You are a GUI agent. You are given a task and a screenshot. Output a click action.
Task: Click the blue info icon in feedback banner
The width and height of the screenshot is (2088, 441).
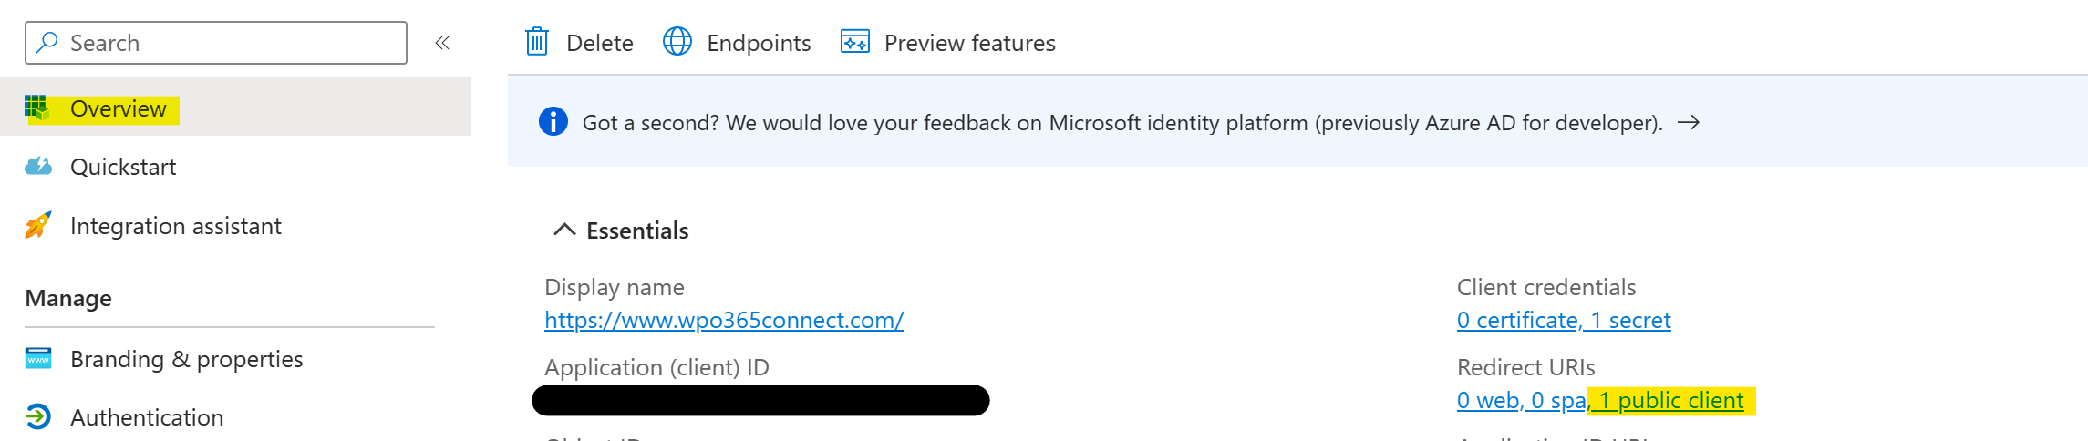pyautogui.click(x=553, y=121)
